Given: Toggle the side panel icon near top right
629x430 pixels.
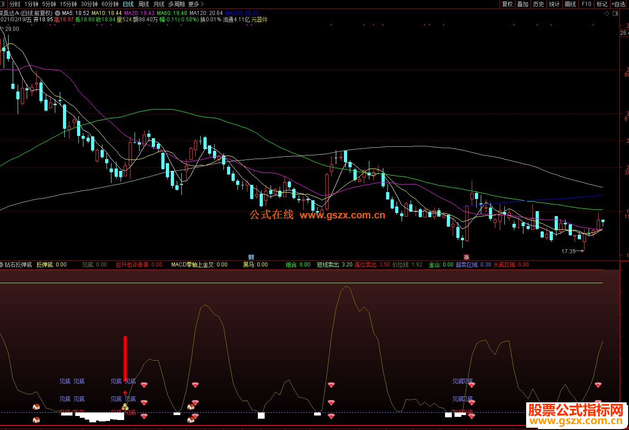Looking at the screenshot, I should click(616, 14).
